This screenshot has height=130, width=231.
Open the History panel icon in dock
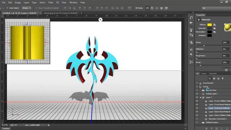pos(191,18)
